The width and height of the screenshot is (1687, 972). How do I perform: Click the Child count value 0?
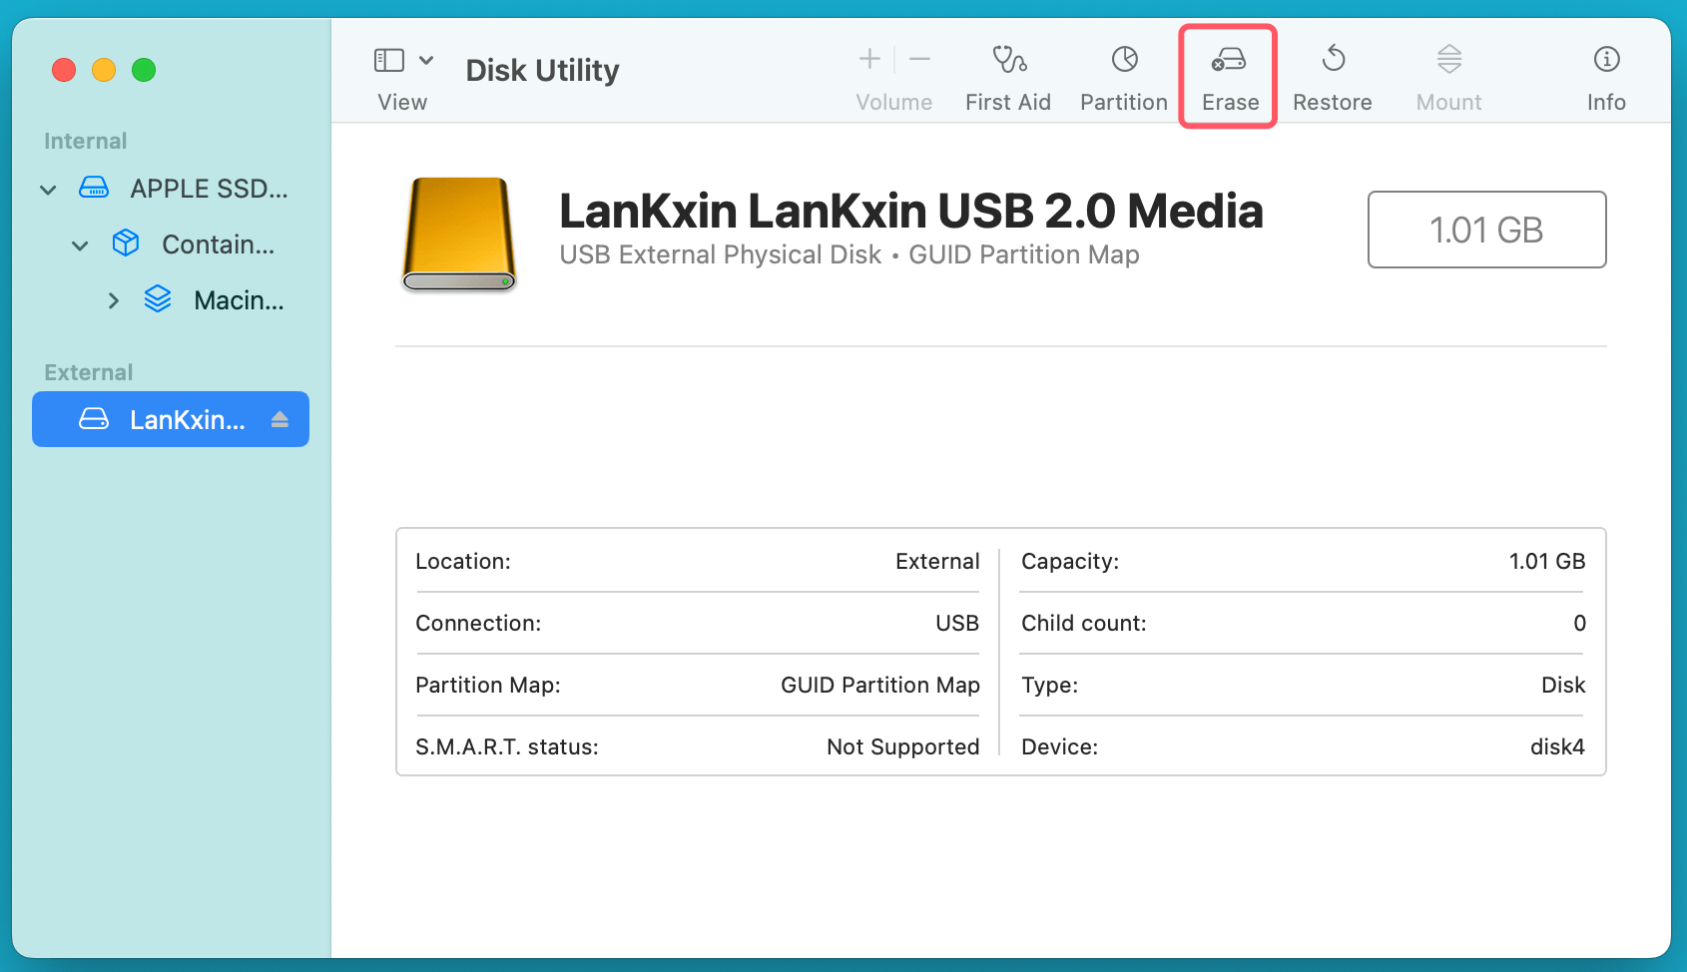(1579, 623)
